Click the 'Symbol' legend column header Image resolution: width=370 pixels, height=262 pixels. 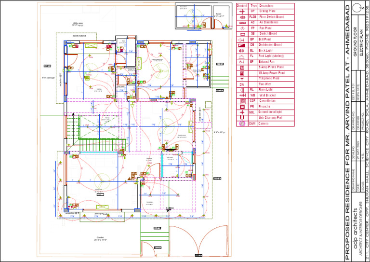[242, 6]
